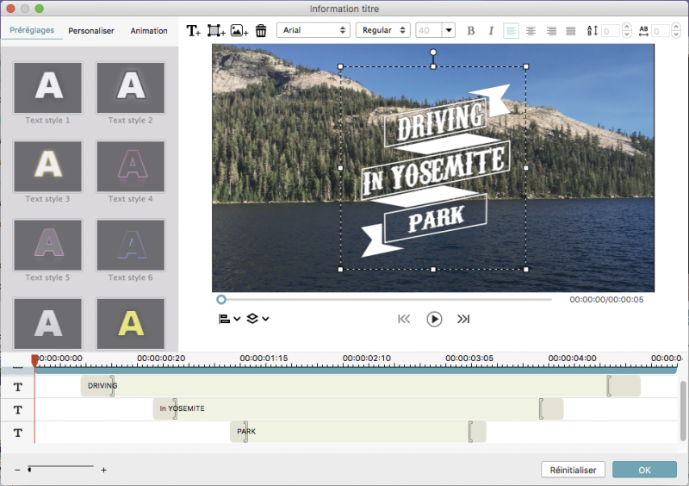Adjust the character spacing stepper
This screenshot has width=689, height=486.
pos(676,31)
